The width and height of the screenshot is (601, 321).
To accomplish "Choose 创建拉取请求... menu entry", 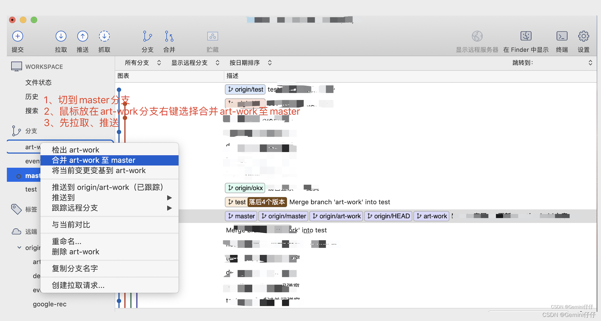I will 109,285.
